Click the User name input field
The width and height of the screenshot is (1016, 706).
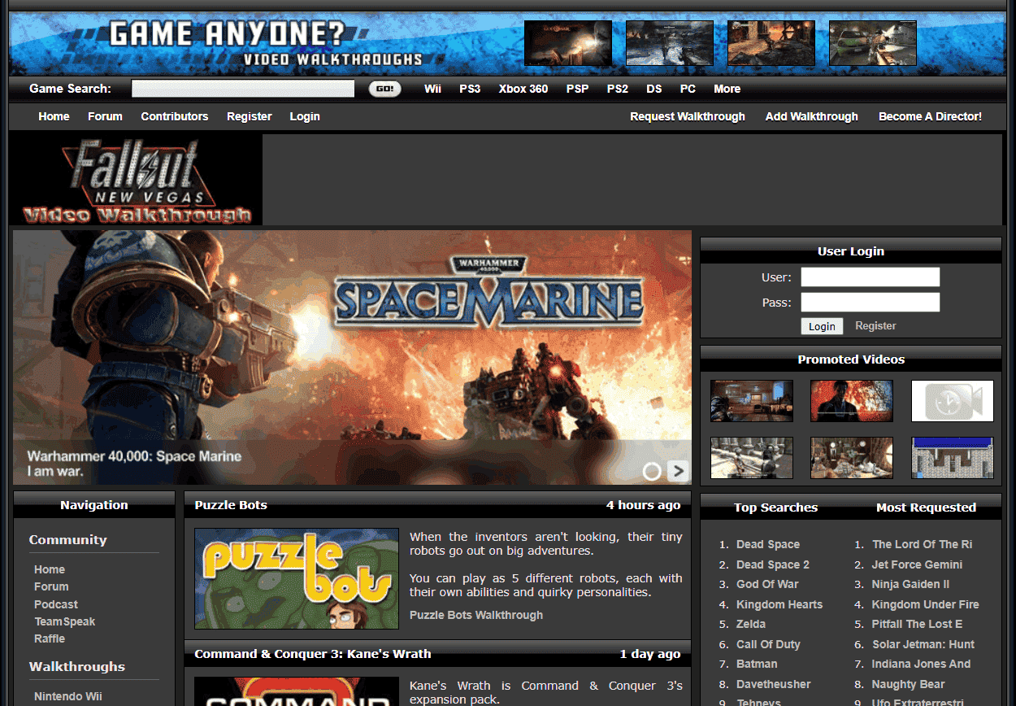(x=870, y=277)
